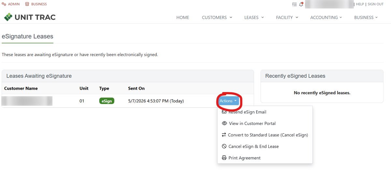Image resolution: width=391 pixels, height=170 pixels.
Task: Click the blurred customer name in the row
Action: tap(27, 101)
